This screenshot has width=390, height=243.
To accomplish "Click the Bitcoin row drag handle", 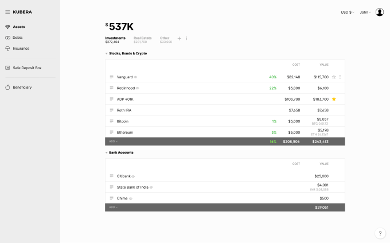I will tap(111, 121).
